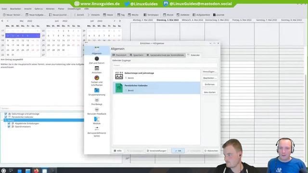
Task: Select Geburtstage und Jahrestage list entry
Action: pyautogui.click(x=156, y=75)
